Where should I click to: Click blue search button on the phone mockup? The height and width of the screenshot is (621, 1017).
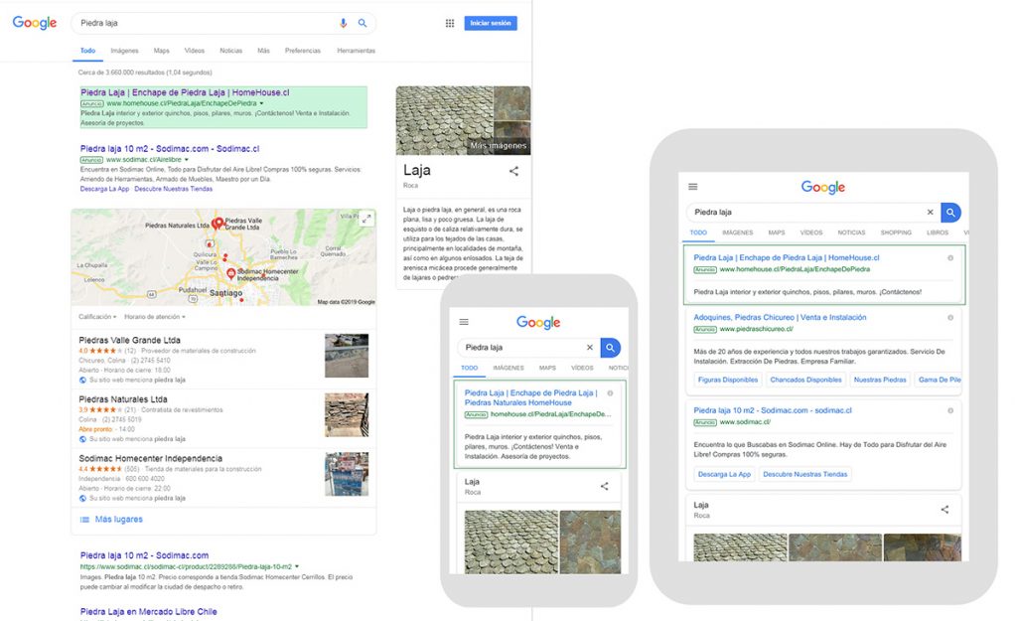[611, 348]
